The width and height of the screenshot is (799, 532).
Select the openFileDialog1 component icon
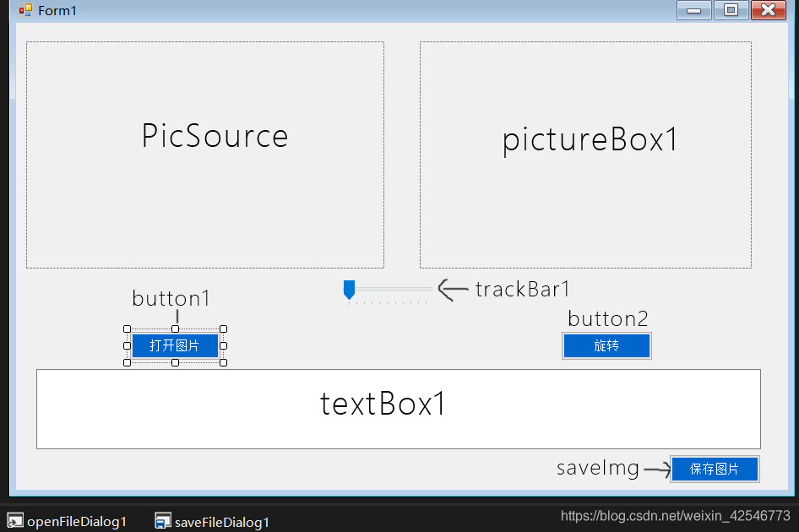[14, 521]
